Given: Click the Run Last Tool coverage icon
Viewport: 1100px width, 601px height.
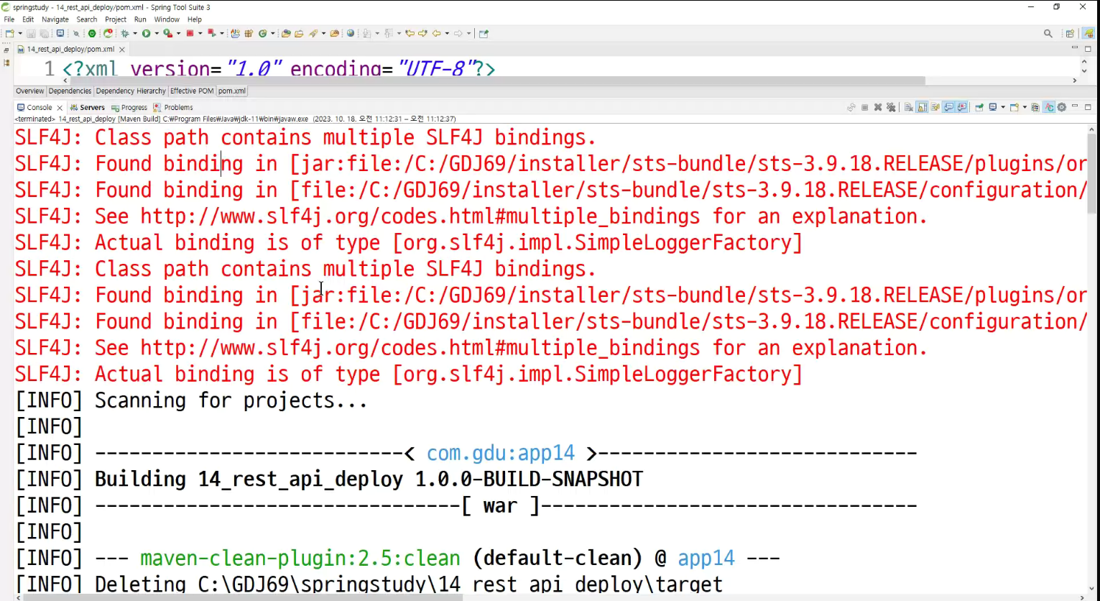Looking at the screenshot, I should point(167,33).
